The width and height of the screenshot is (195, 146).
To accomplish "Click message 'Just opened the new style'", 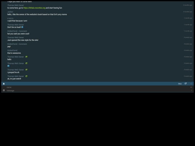I will point(23,40).
